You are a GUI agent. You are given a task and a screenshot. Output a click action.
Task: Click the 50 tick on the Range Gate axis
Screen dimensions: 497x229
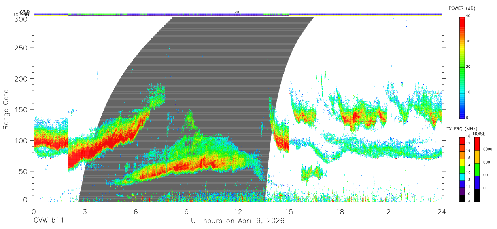24,171
